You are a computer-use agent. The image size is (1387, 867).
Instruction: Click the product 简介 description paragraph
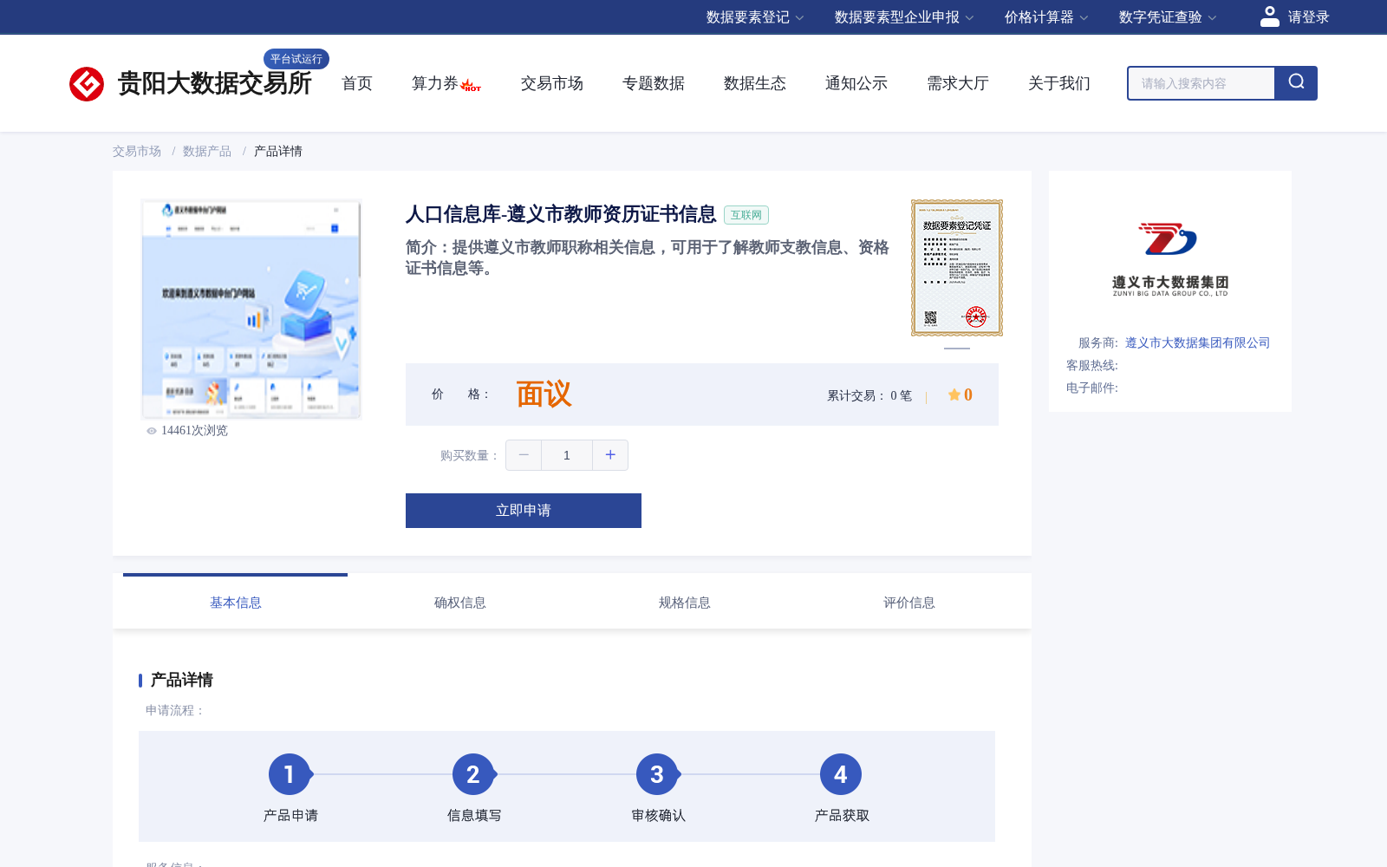point(648,257)
